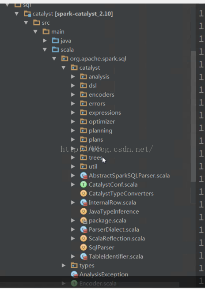
Task: Click the scala source folder icon
Action: [55, 49]
